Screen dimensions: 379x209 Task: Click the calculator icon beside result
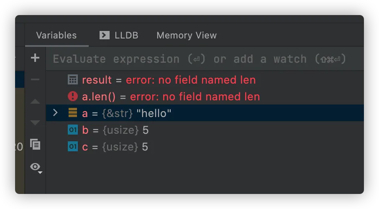(x=73, y=80)
